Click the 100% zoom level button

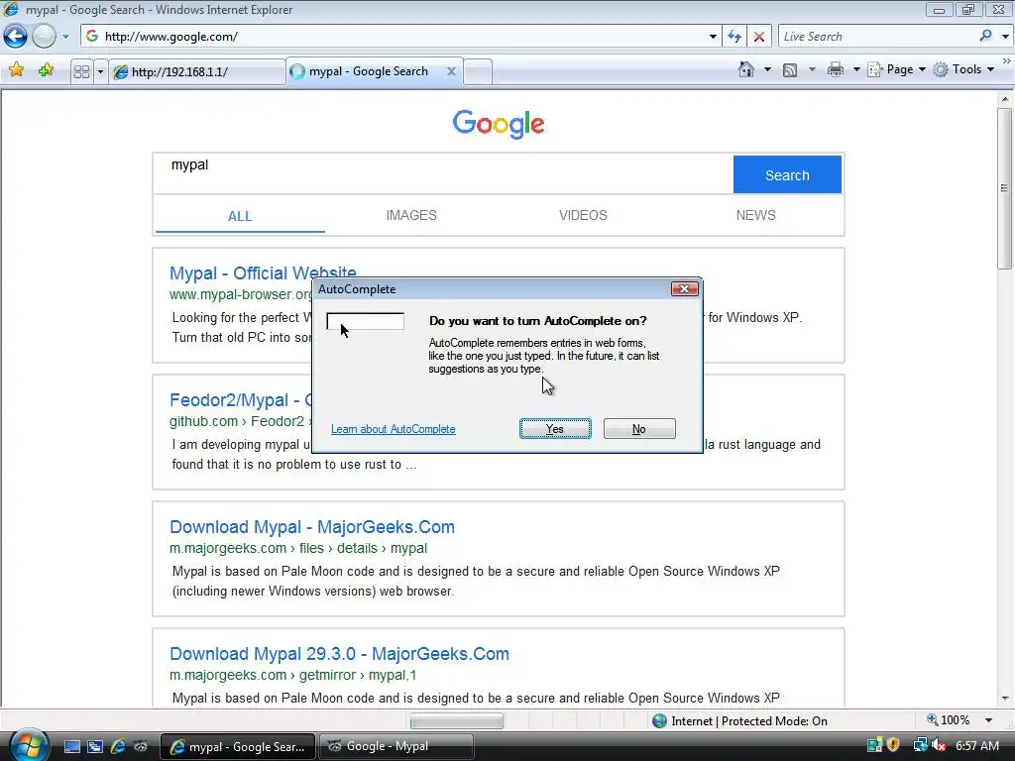click(x=949, y=720)
